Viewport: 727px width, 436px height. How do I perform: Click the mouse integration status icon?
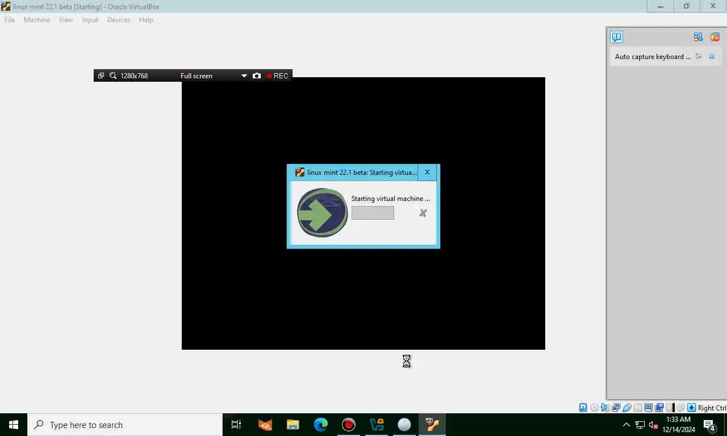[x=680, y=408]
